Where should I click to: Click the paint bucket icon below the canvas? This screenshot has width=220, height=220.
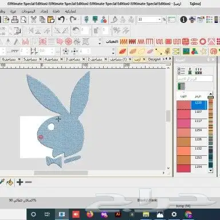[x=10, y=182]
